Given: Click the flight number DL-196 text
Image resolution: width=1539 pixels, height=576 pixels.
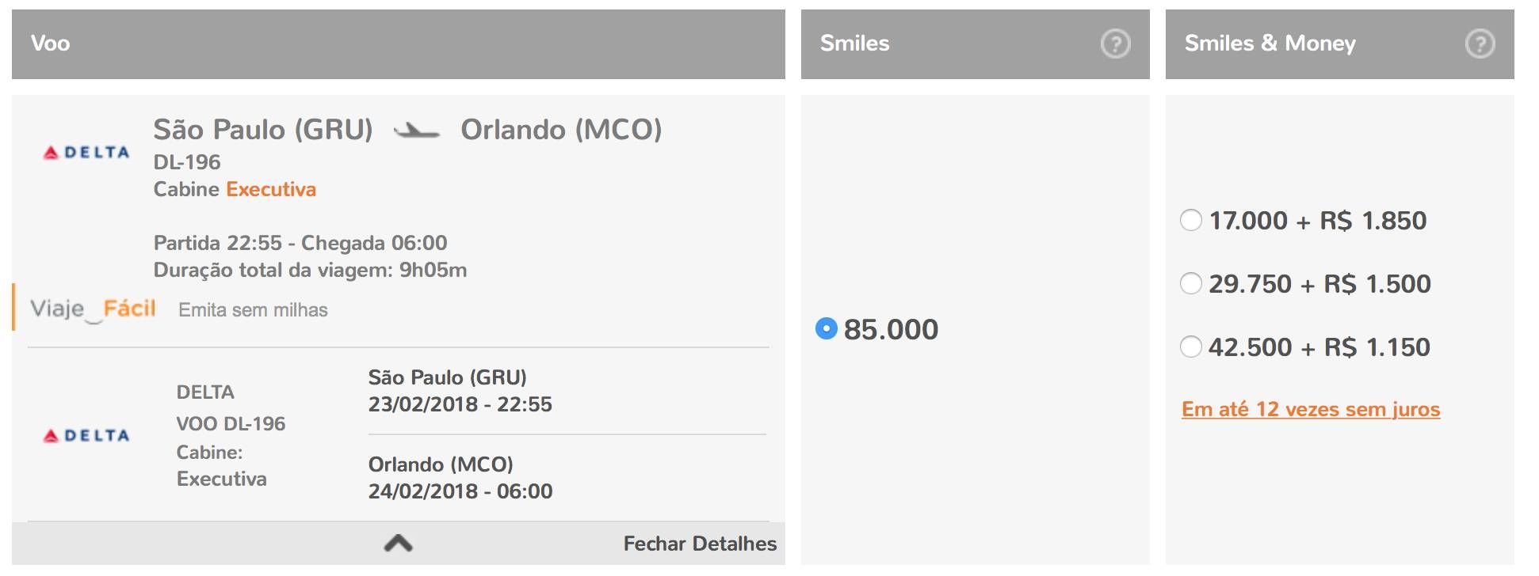Looking at the screenshot, I should [187, 162].
